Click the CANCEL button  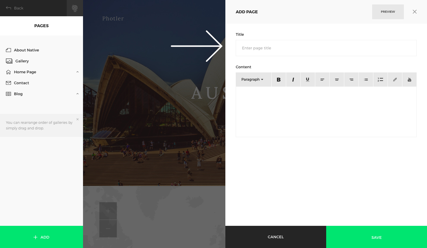click(276, 237)
